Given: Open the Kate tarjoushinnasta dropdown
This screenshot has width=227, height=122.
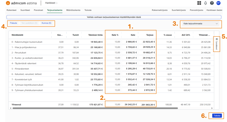Looking at the screenshot, I should click(x=201, y=24).
